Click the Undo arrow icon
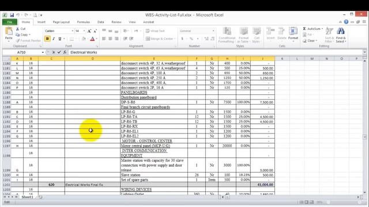 pos(18,15)
